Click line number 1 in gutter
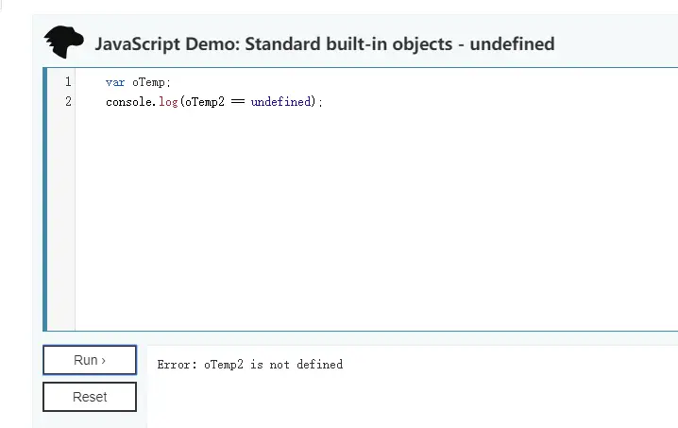Viewport: 678px width, 428px height. tap(67, 82)
